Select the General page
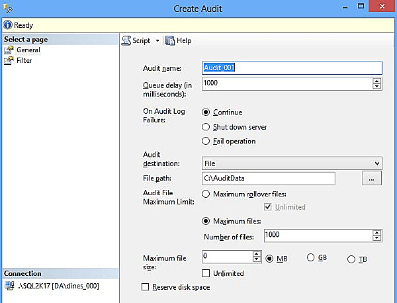The image size is (397, 303). (x=28, y=50)
